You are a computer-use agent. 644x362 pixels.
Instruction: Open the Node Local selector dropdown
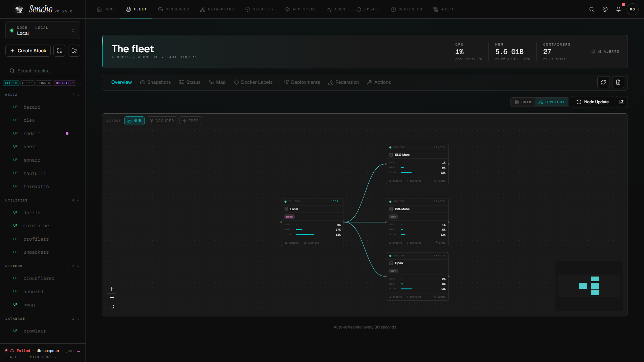coord(43,31)
